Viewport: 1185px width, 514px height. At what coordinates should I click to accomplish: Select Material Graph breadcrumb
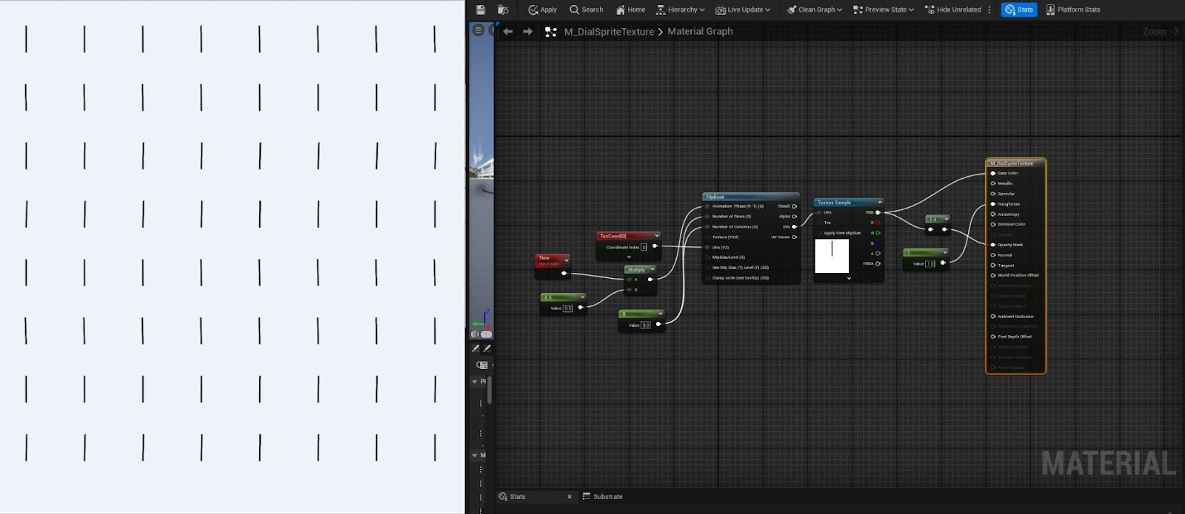point(700,31)
